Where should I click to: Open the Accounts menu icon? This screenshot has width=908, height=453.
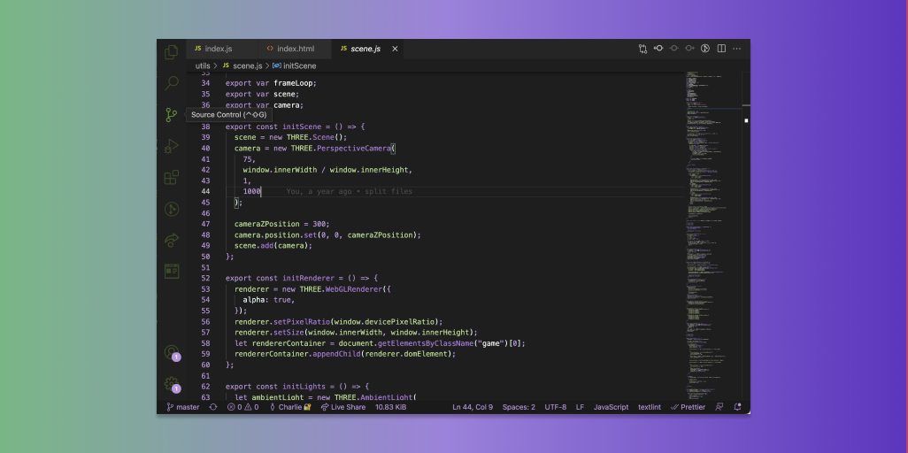tap(172, 351)
